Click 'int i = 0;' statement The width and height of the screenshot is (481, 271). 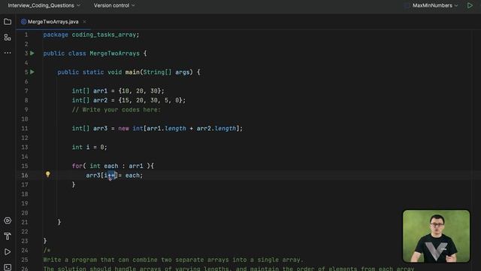point(89,148)
